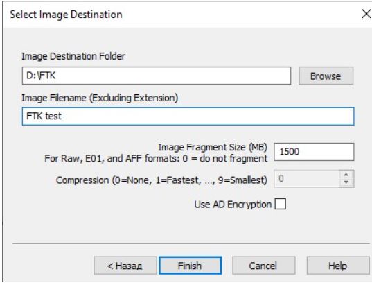Click the Compression label text
This screenshot has height=285, width=372.
point(161,180)
